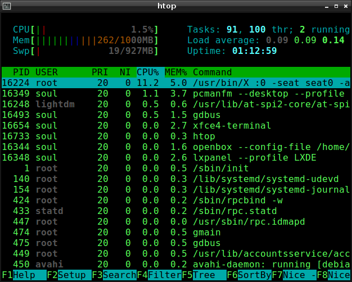Minimize the htop window
The height and width of the screenshot is (282, 352).
(x=327, y=7)
